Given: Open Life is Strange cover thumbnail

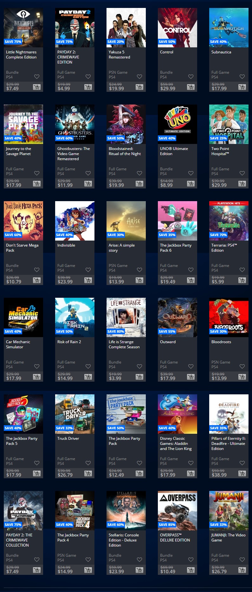Looking at the screenshot, I should [x=126, y=317].
